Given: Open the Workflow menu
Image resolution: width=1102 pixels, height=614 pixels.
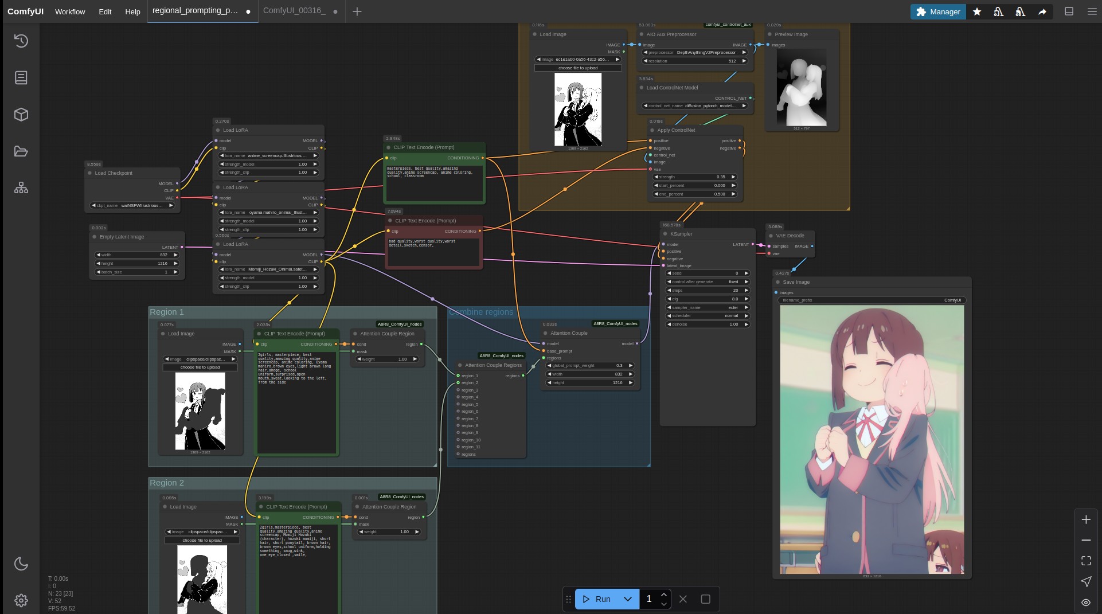Looking at the screenshot, I should (x=70, y=11).
